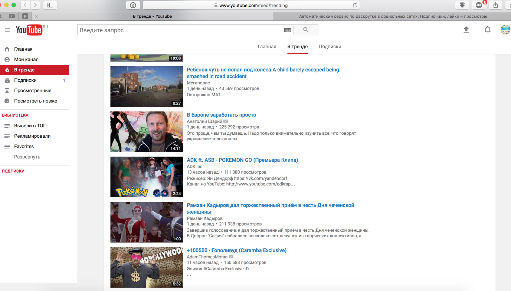This screenshot has width=511, height=291.
Task: Switch to the pinned YouTube tab
Action: pyautogui.click(x=12, y=16)
